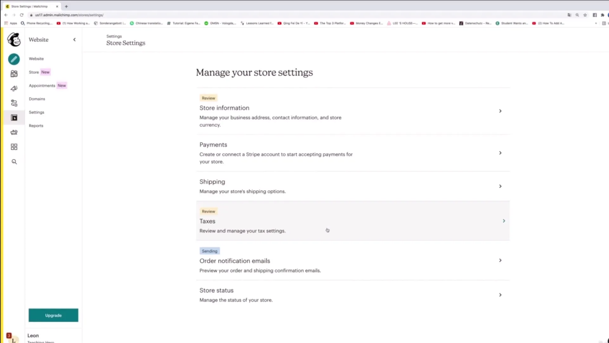Open the Extensions puzzle icon
This screenshot has height=343, width=609.
click(602, 15)
